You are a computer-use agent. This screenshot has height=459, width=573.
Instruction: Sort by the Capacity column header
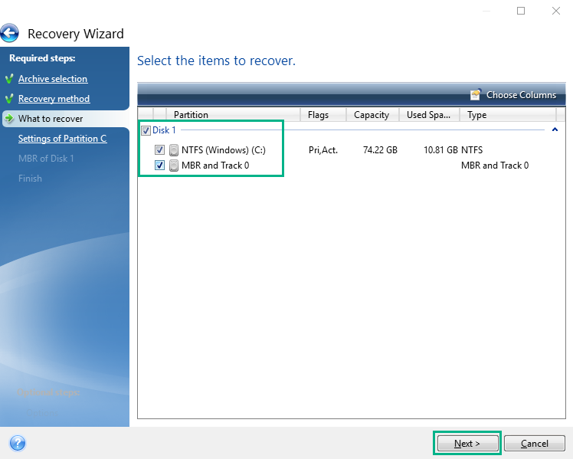coord(372,115)
